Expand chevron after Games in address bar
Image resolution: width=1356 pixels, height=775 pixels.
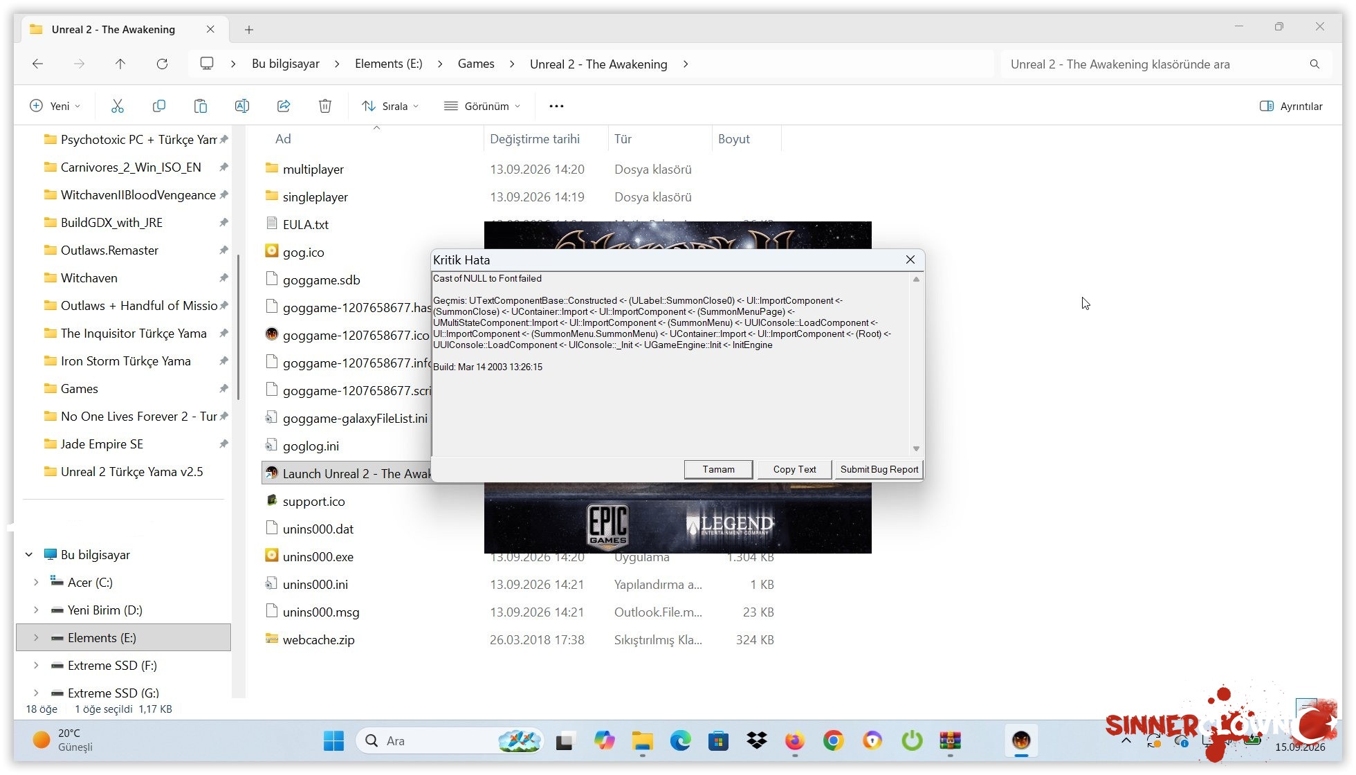[512, 64]
